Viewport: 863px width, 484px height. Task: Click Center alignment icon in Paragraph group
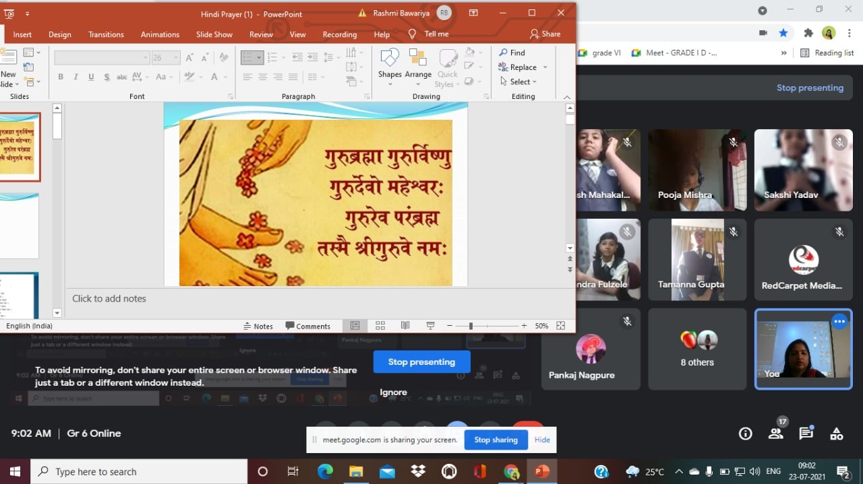tap(262, 77)
